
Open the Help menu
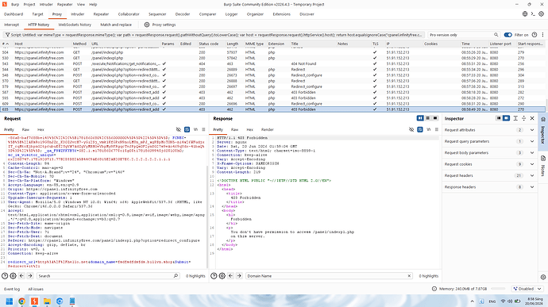coord(93,5)
